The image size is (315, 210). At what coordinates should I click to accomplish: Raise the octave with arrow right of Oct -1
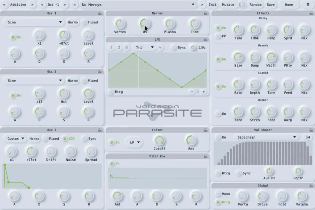(x=65, y=5)
